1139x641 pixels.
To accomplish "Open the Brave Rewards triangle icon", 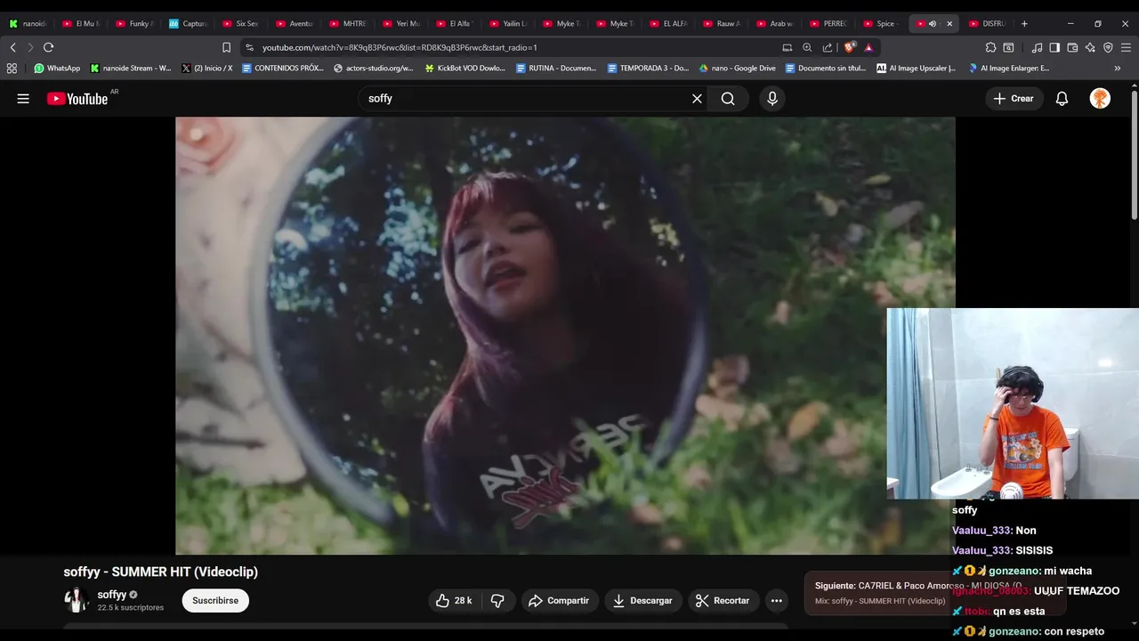I will point(868,47).
